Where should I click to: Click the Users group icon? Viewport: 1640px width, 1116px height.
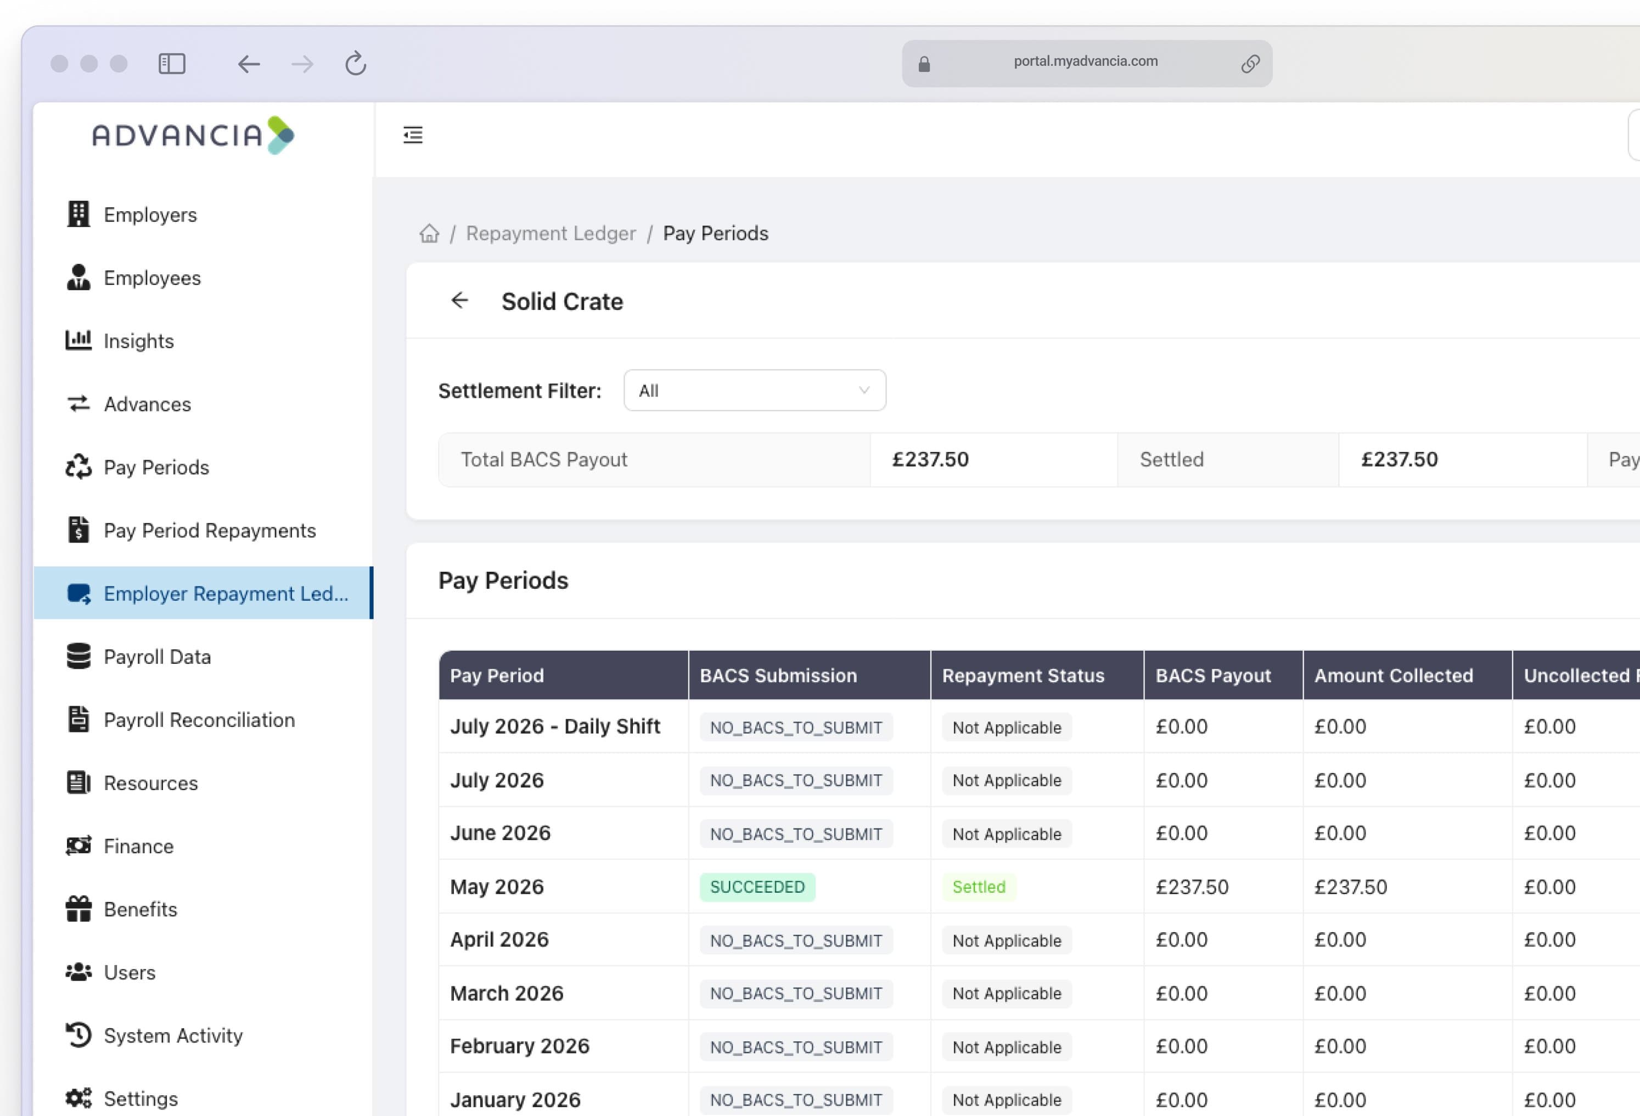tap(78, 971)
